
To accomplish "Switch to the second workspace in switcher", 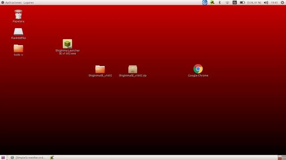I will [284, 158].
